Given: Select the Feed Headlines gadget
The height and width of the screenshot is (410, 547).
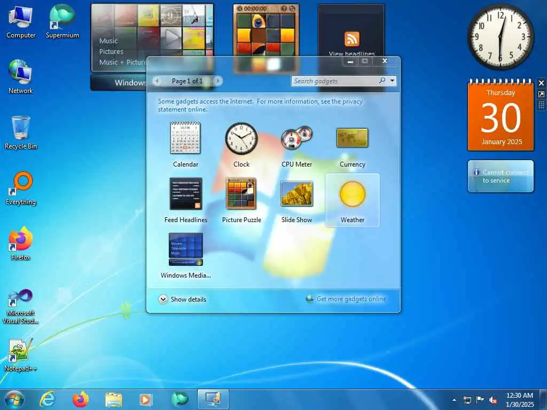Looking at the screenshot, I should (185, 194).
